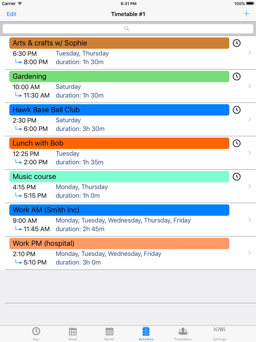
Task: Tap the plus icon to add activity
Action: pyautogui.click(x=246, y=14)
